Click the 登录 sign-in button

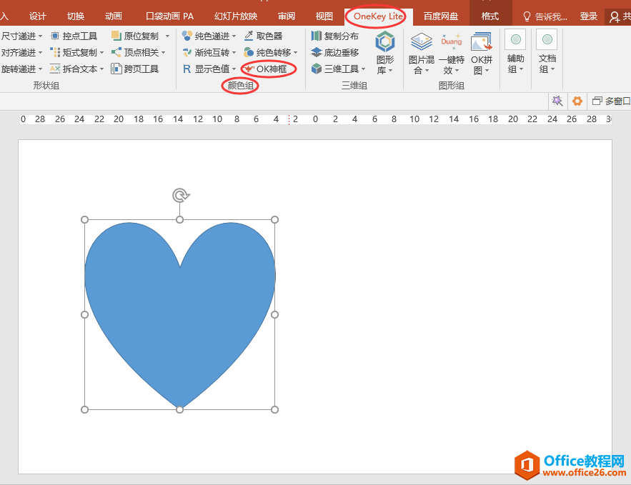coord(588,16)
